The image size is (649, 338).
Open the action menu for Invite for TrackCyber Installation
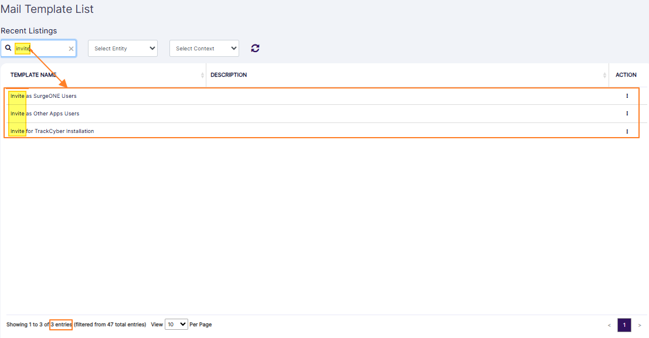[x=627, y=131]
